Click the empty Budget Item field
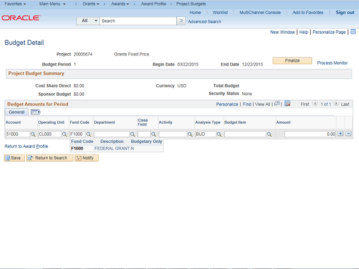This screenshot has width=359, height=269. 245,134
